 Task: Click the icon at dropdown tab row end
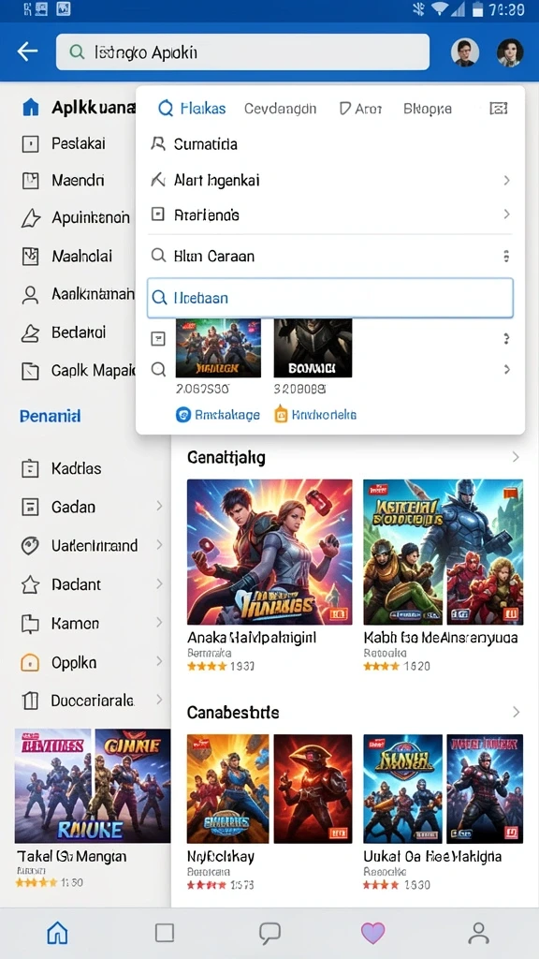click(499, 109)
